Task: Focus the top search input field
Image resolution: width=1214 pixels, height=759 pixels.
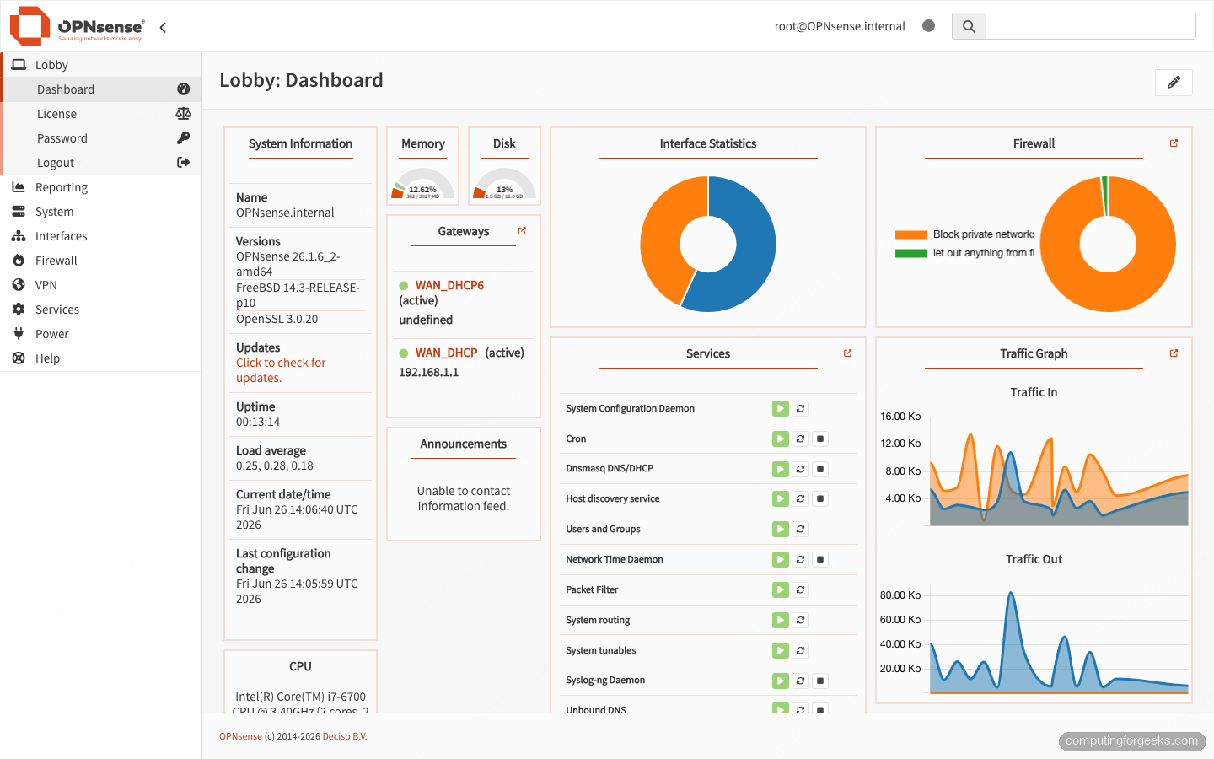Action: pyautogui.click(x=1090, y=26)
